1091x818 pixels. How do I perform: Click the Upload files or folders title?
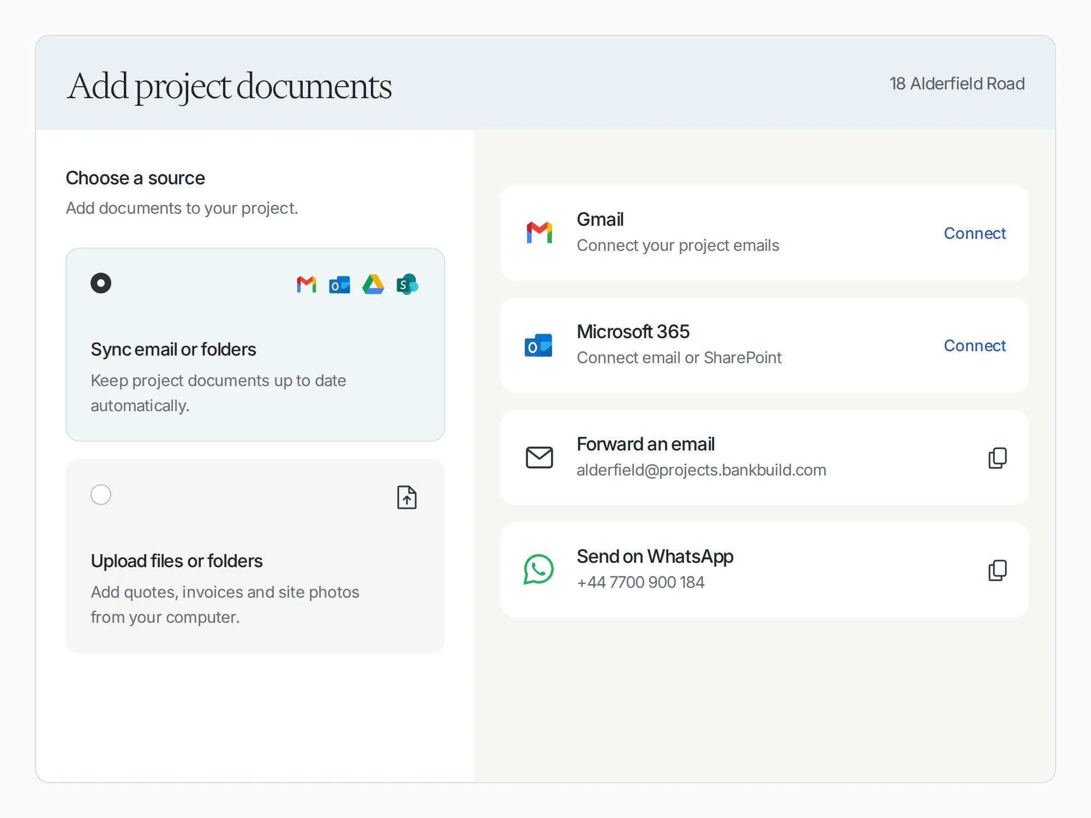click(177, 561)
